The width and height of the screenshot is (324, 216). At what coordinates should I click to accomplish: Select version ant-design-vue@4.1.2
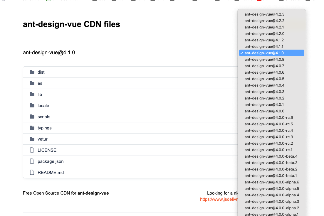tap(271, 40)
